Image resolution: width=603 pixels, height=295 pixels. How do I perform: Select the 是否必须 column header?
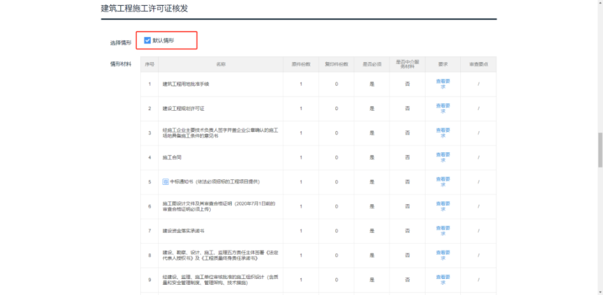372,64
